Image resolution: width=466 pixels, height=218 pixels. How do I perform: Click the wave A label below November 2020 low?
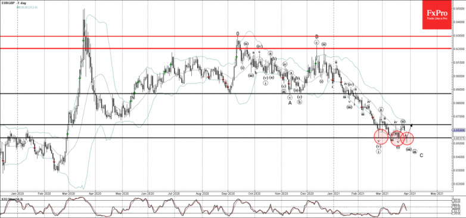coord(290,103)
